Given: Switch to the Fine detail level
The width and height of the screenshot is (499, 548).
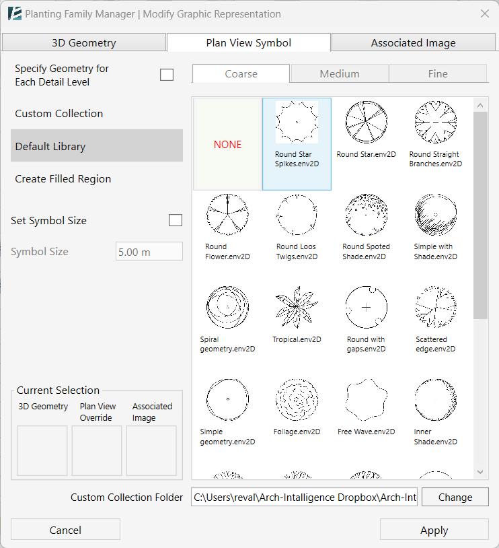Looking at the screenshot, I should pos(438,73).
